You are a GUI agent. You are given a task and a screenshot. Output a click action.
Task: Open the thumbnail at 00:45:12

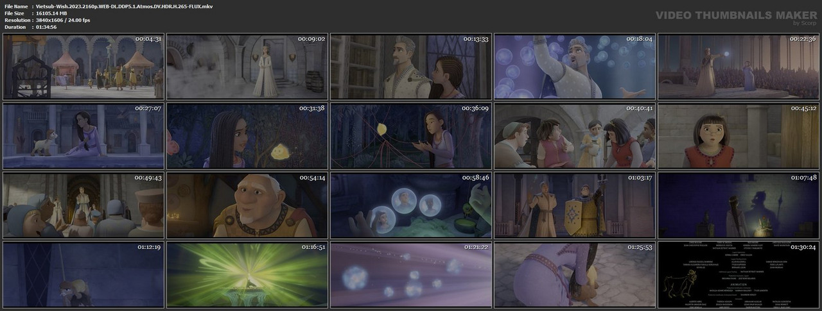coord(738,135)
